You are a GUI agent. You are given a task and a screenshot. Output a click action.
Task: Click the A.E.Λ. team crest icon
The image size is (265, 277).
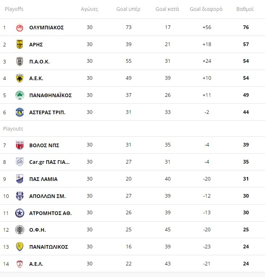[x=20, y=264]
